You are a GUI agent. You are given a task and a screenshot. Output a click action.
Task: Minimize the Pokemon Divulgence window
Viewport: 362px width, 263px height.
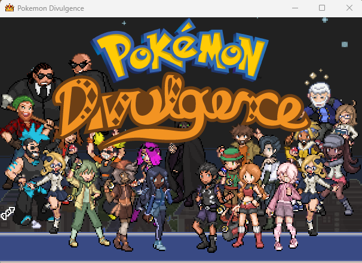(295, 8)
